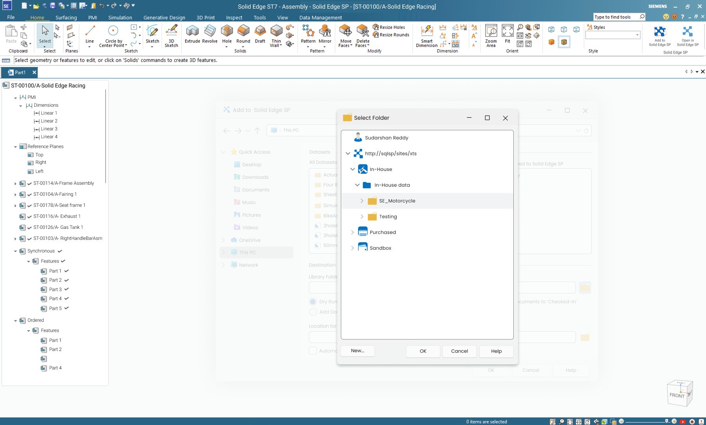This screenshot has width=706, height=425.
Task: Toggle checkmark on ST-00104/A-Fairing 1
Action: tap(30, 195)
